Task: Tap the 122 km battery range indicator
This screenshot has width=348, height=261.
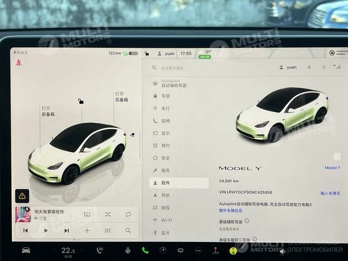Action: [x=123, y=53]
